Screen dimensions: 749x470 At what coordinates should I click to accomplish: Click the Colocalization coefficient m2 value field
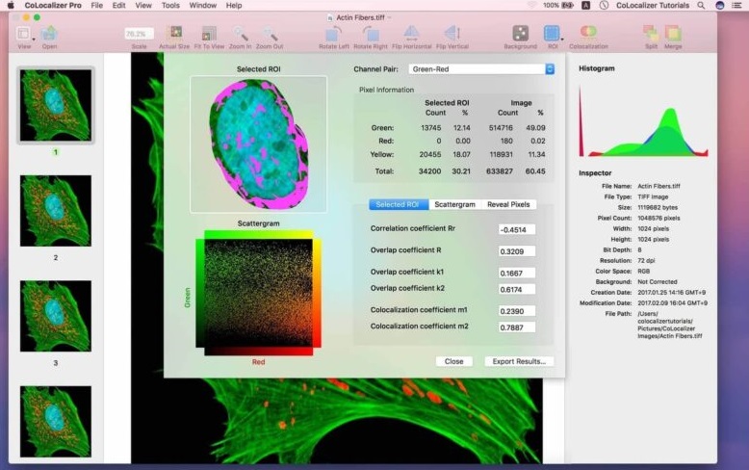click(516, 327)
